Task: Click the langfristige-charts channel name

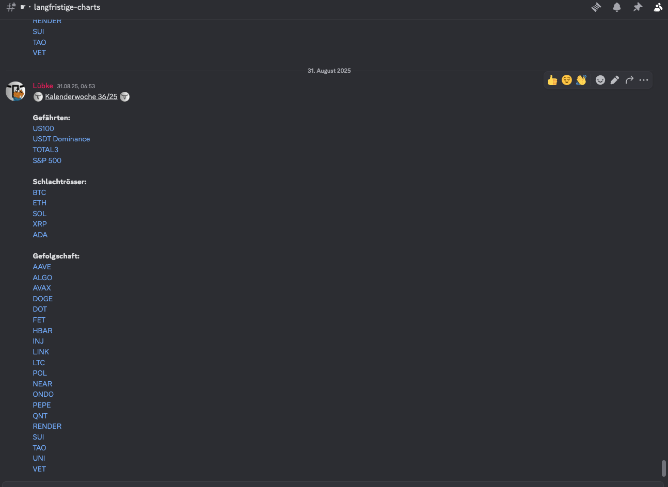Action: pyautogui.click(x=67, y=7)
